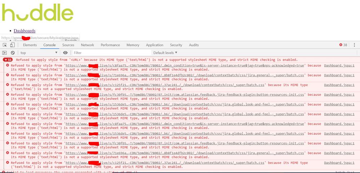
Task: Follow the Dashboards link
Action: click(x=25, y=31)
